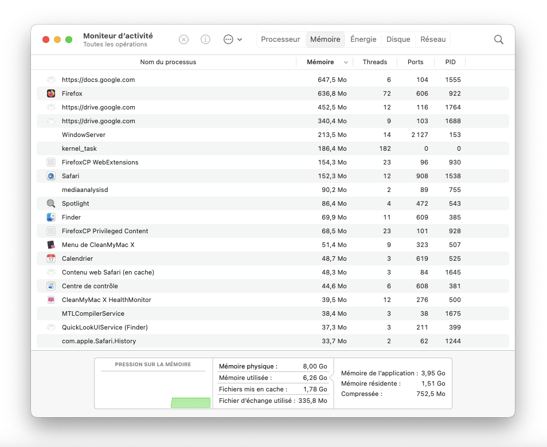Open the Énergie tab
Screen dimensions: 547x447
pos(363,40)
